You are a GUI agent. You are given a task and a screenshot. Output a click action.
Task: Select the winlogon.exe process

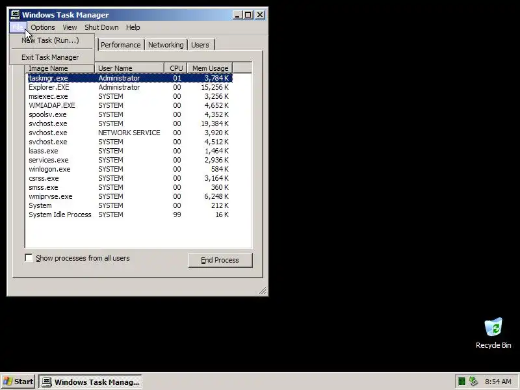point(130,169)
